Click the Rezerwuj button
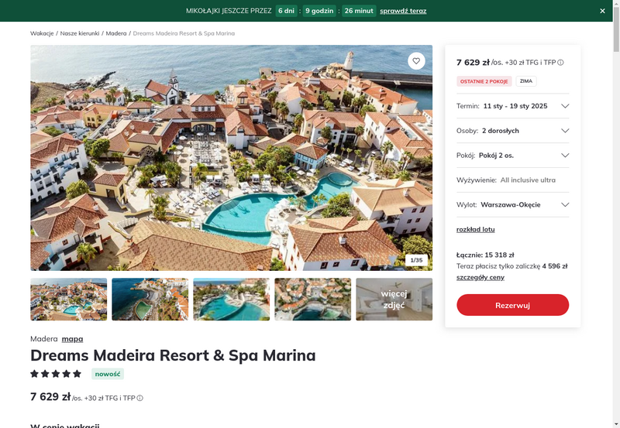Screen dimensions: 620x428 click(x=512, y=305)
